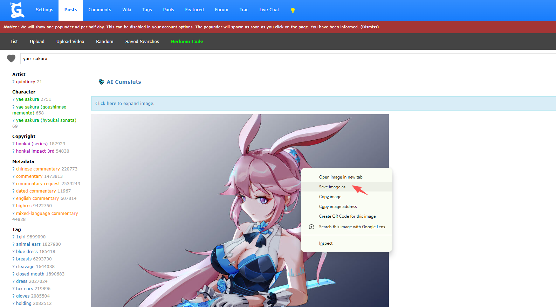
Task: Open wiki question mark for quintincy
Action: click(13, 82)
